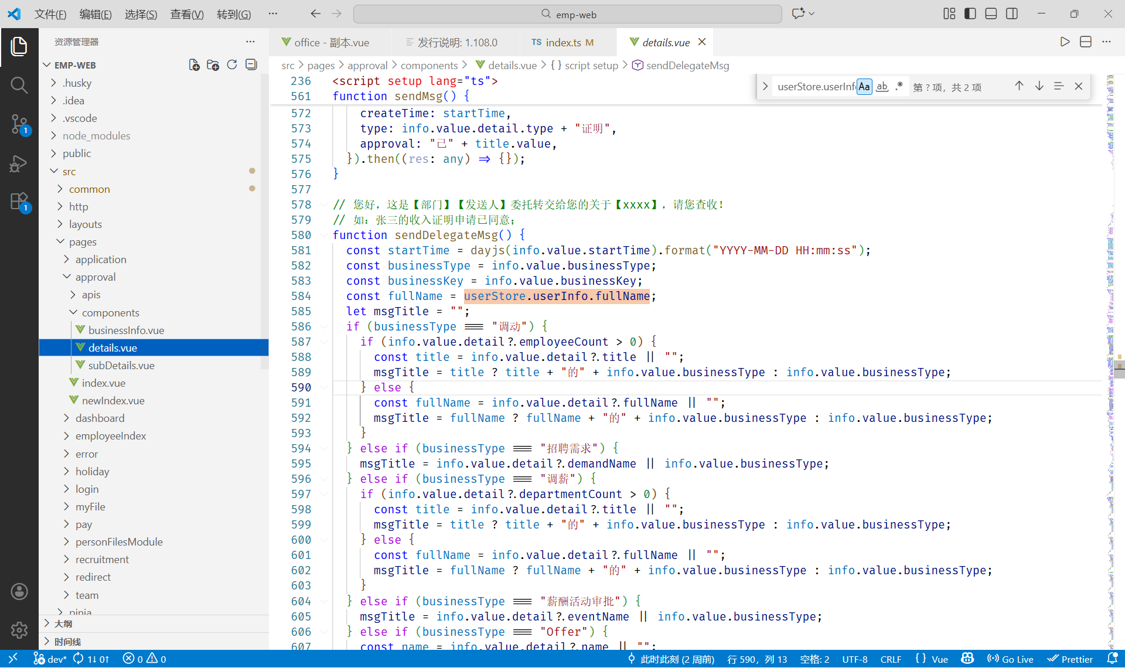Toggle Match Whole Word in find widget
Image resolution: width=1125 pixels, height=668 pixels.
(882, 87)
